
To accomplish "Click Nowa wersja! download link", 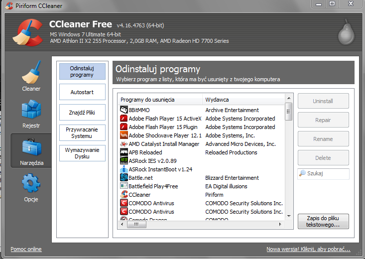I will (x=308, y=249).
